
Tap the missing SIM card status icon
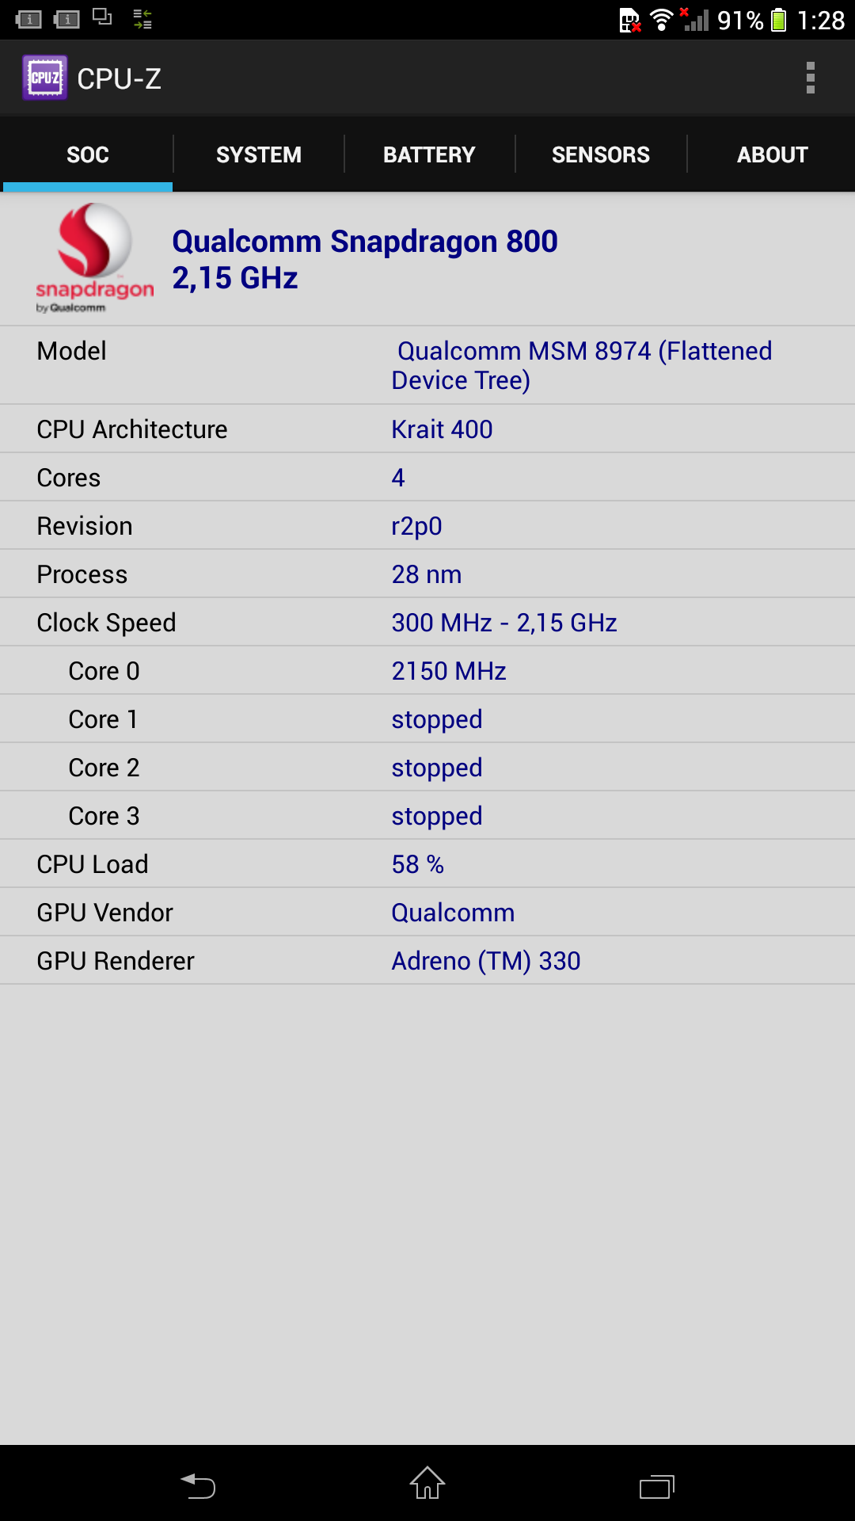click(629, 20)
